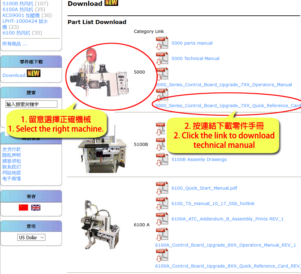
Task: Click the Download link in the sidebar
Action: 14,75
